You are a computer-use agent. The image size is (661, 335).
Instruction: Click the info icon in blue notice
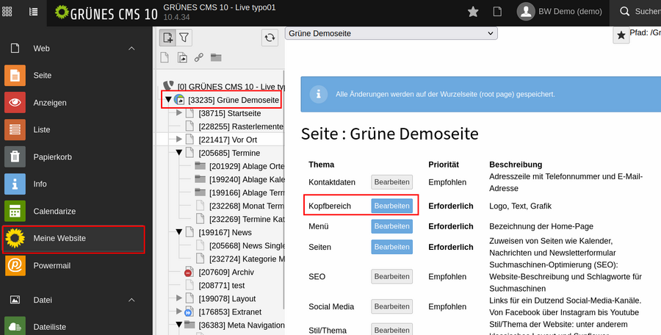coord(318,94)
